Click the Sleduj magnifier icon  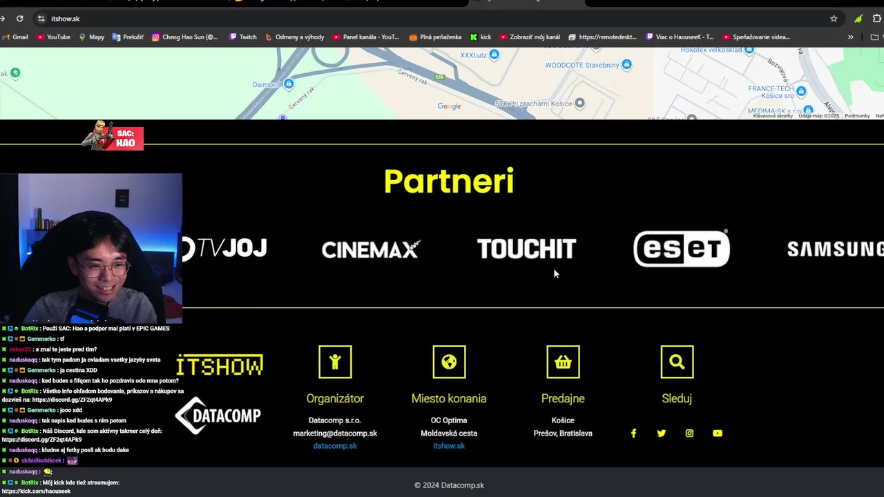[677, 362]
